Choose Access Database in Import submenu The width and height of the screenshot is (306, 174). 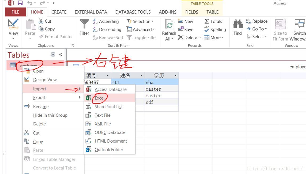[110, 90]
